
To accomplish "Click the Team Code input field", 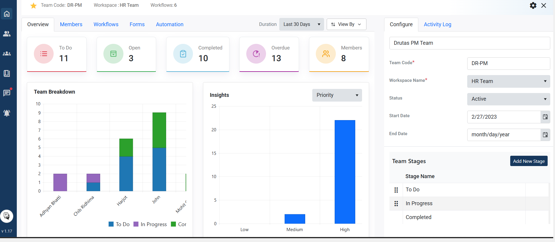I will pyautogui.click(x=508, y=64).
